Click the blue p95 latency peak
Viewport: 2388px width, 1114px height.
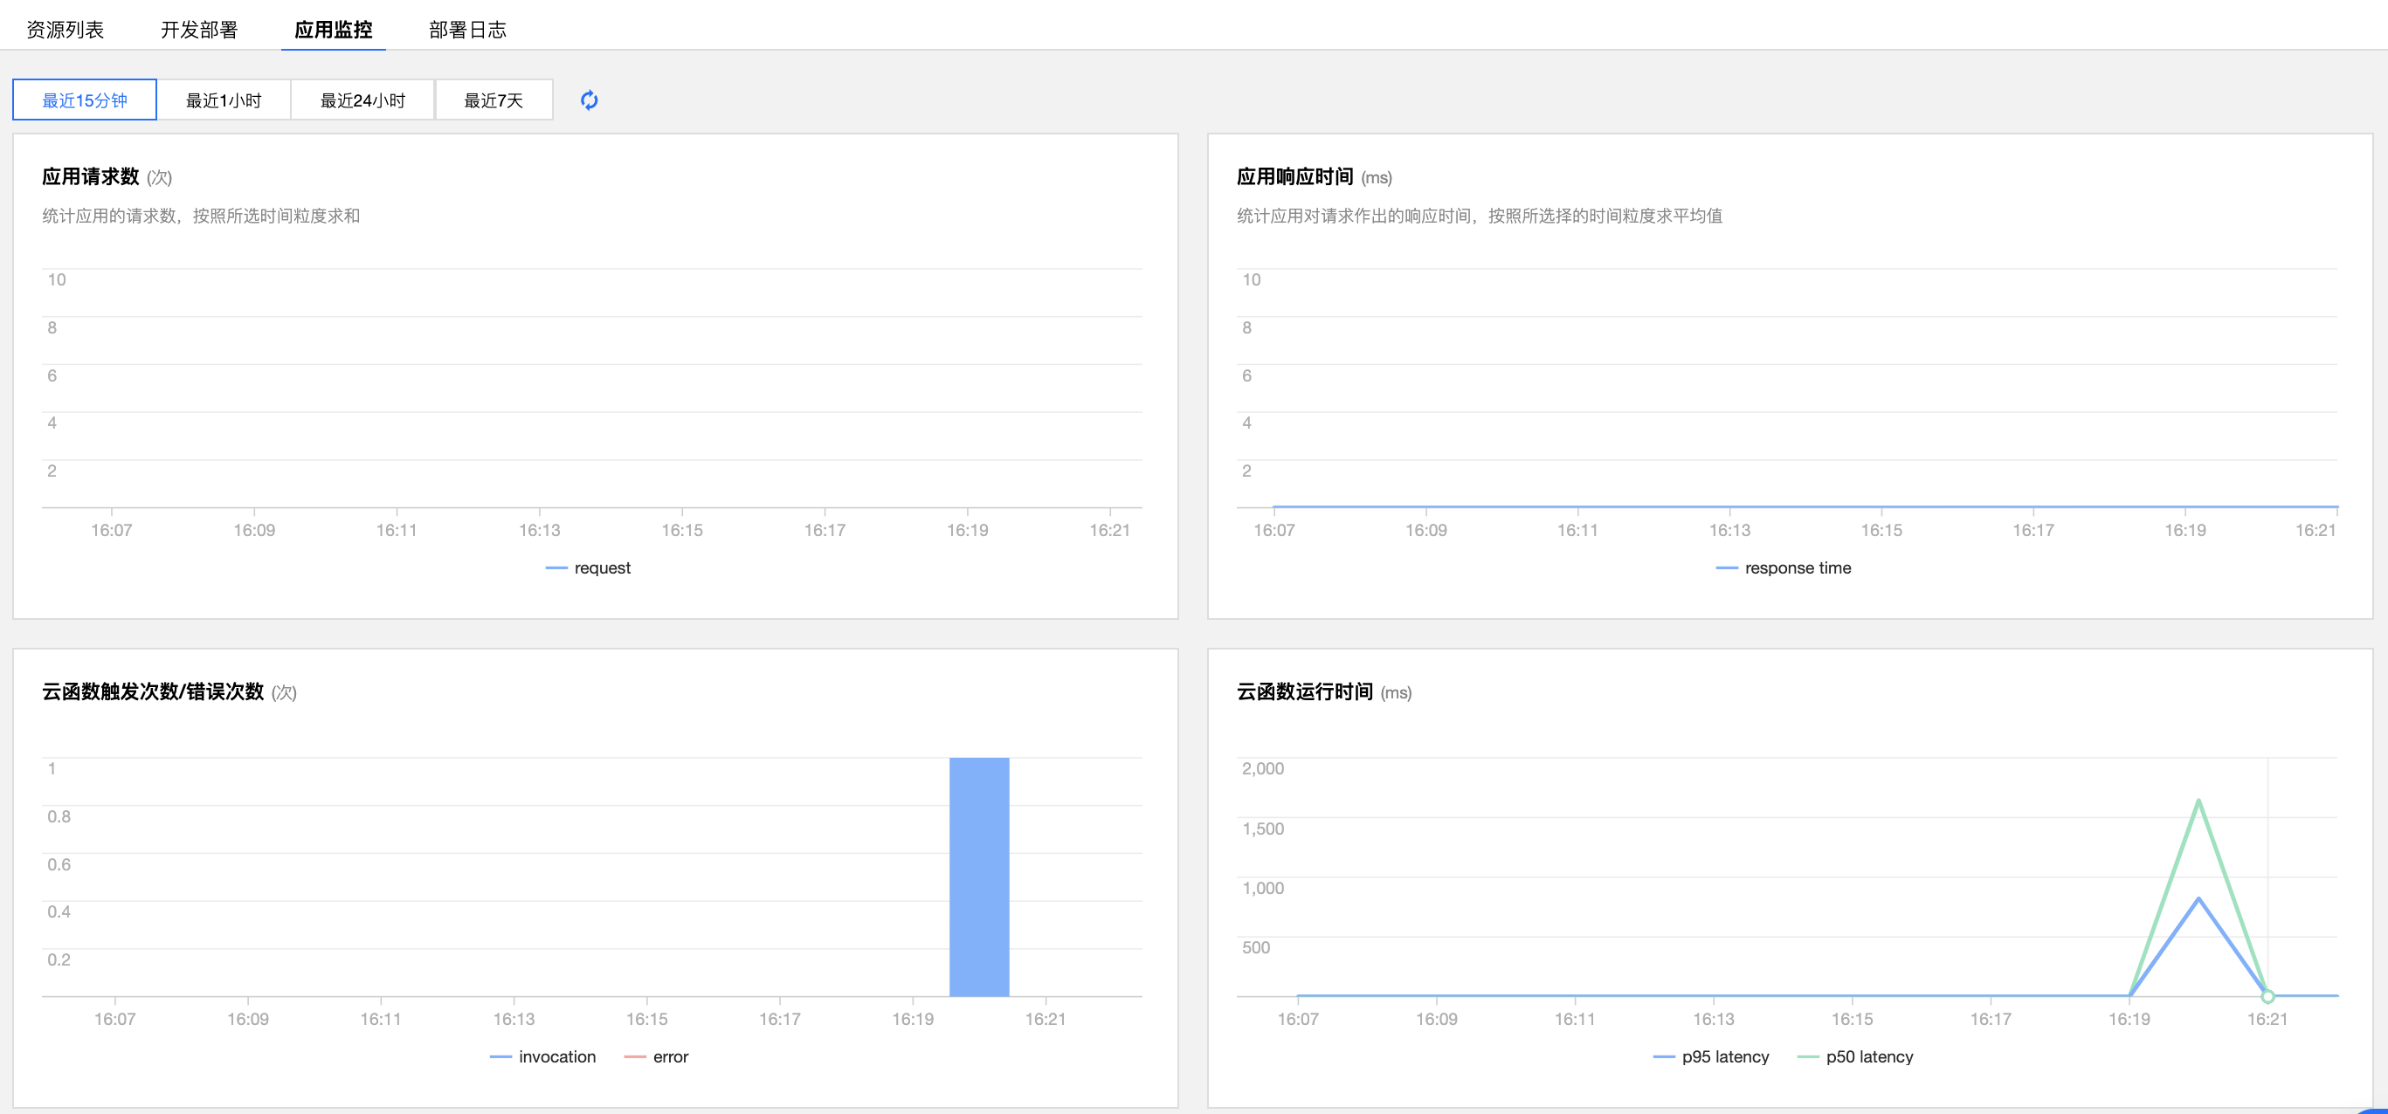[2198, 899]
